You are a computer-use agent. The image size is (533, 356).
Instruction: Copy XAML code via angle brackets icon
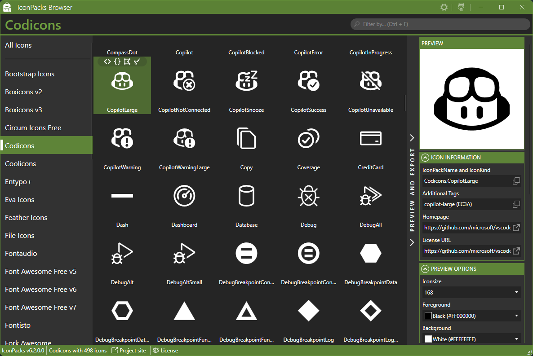[107, 62]
